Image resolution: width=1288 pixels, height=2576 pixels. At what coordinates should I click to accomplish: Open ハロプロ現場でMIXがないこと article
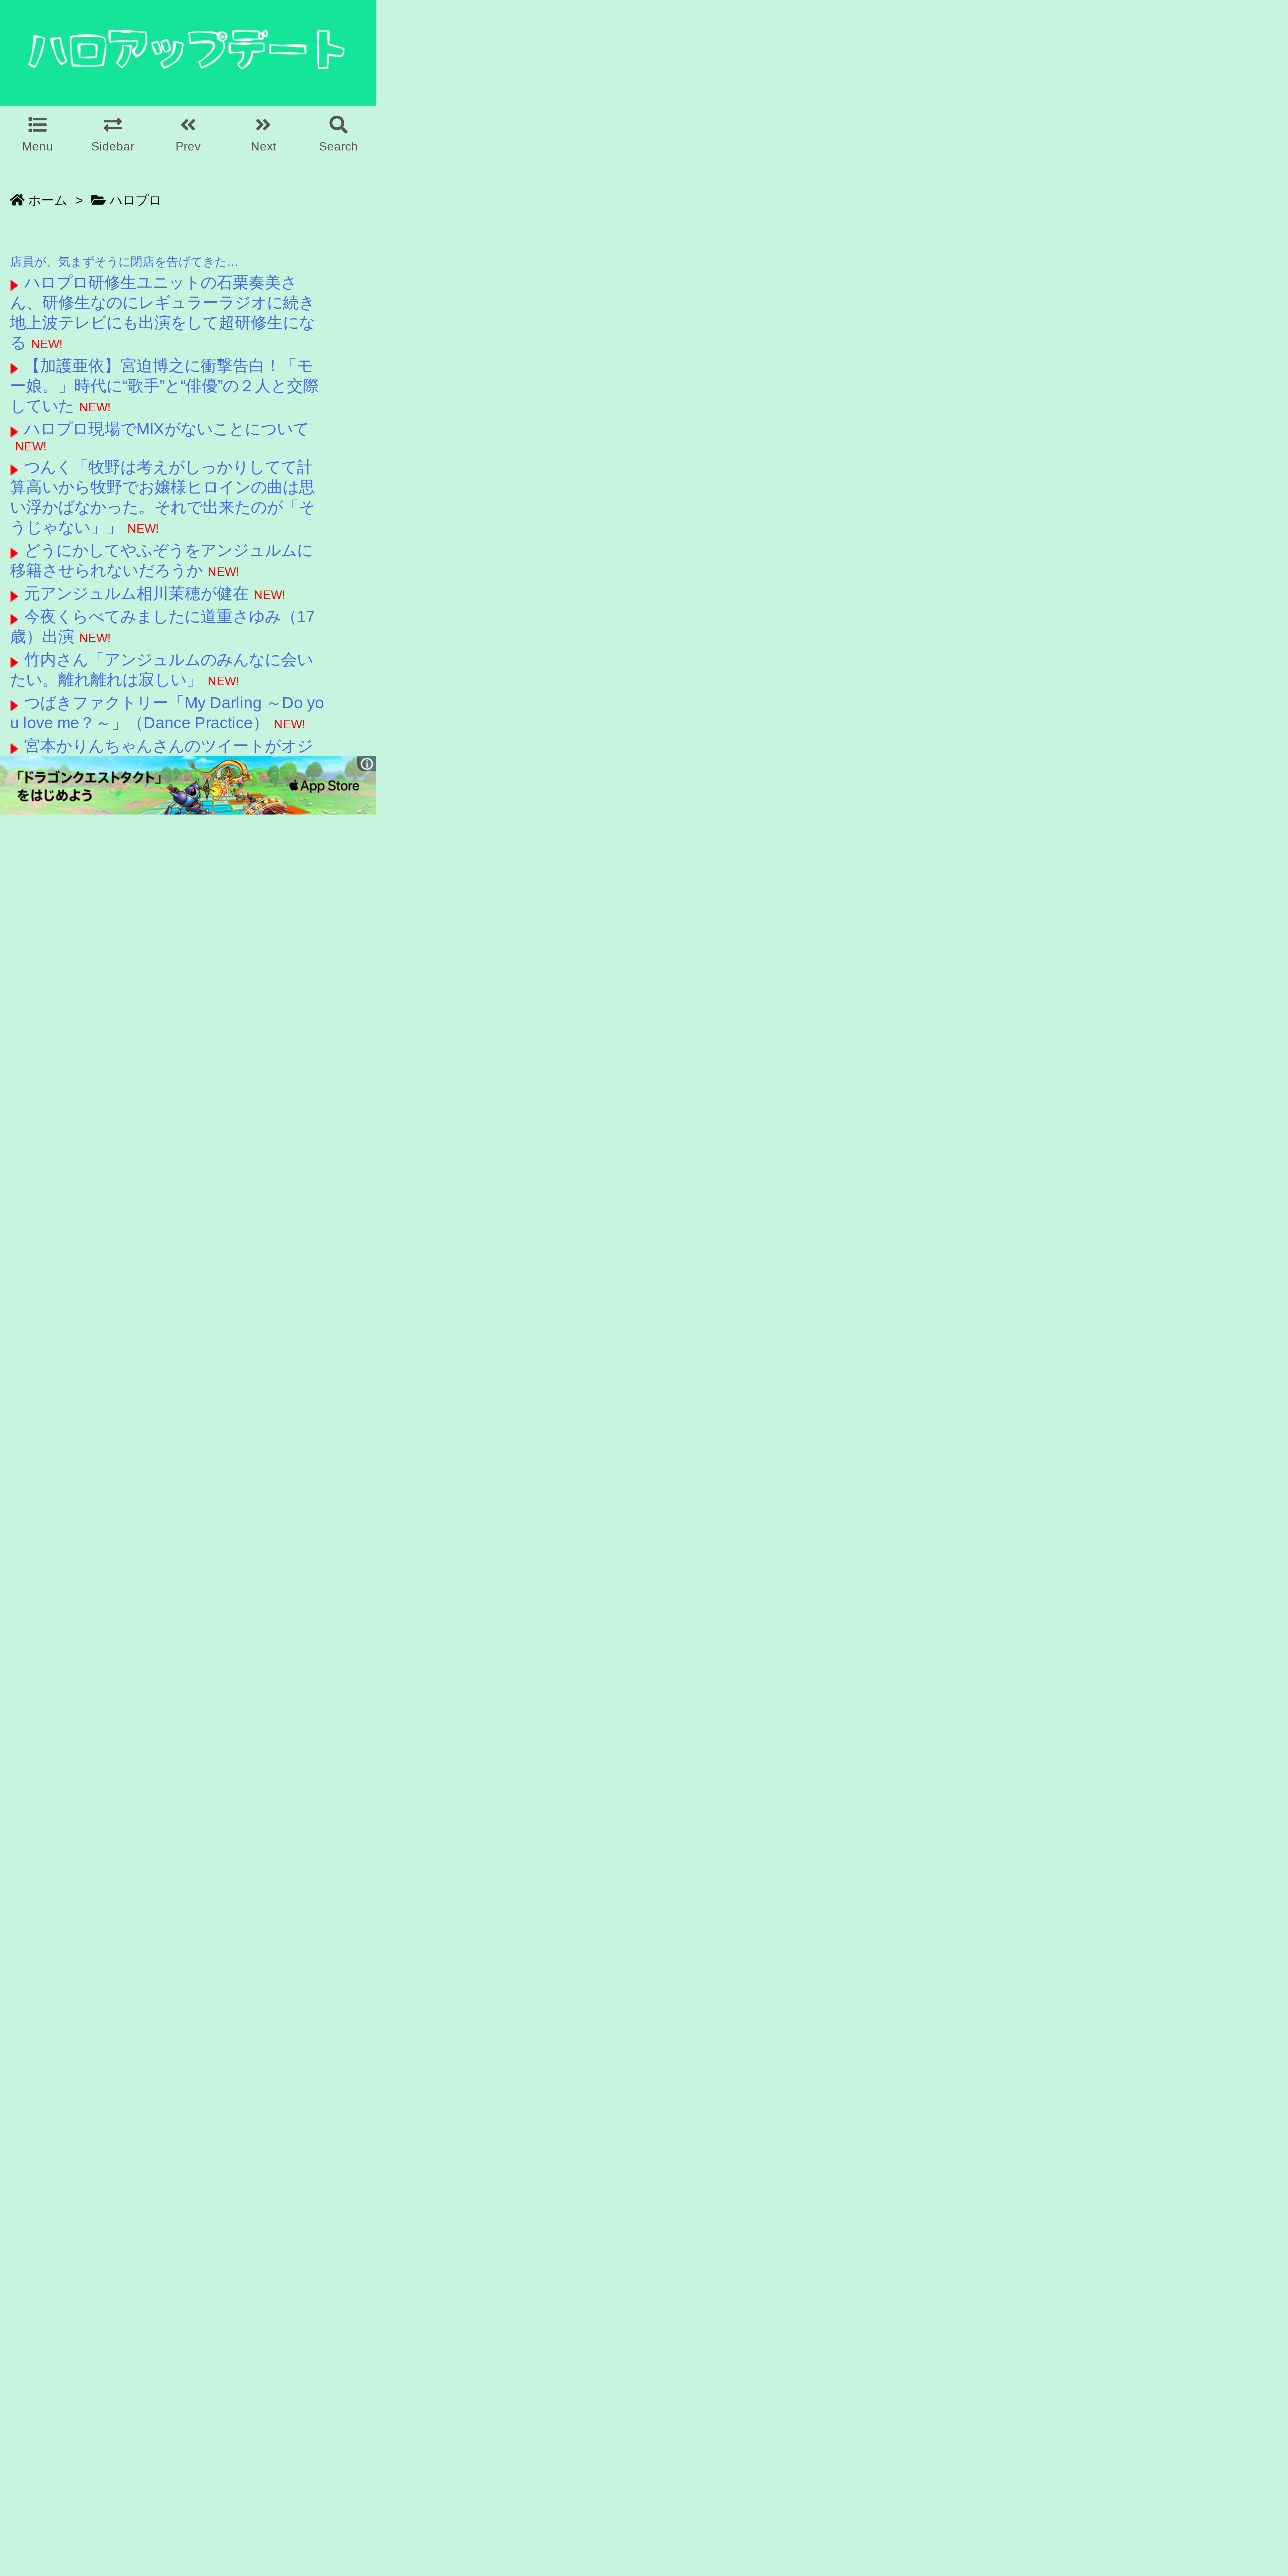tap(166, 429)
